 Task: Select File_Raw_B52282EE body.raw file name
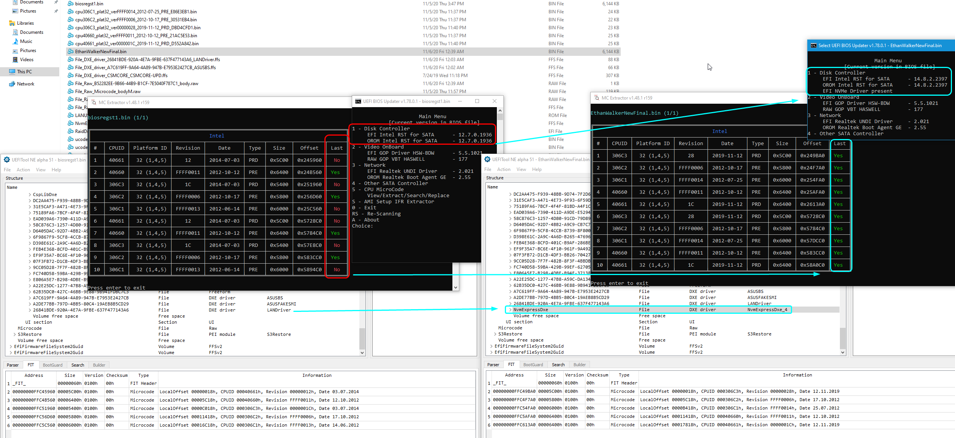pyautogui.click(x=136, y=84)
